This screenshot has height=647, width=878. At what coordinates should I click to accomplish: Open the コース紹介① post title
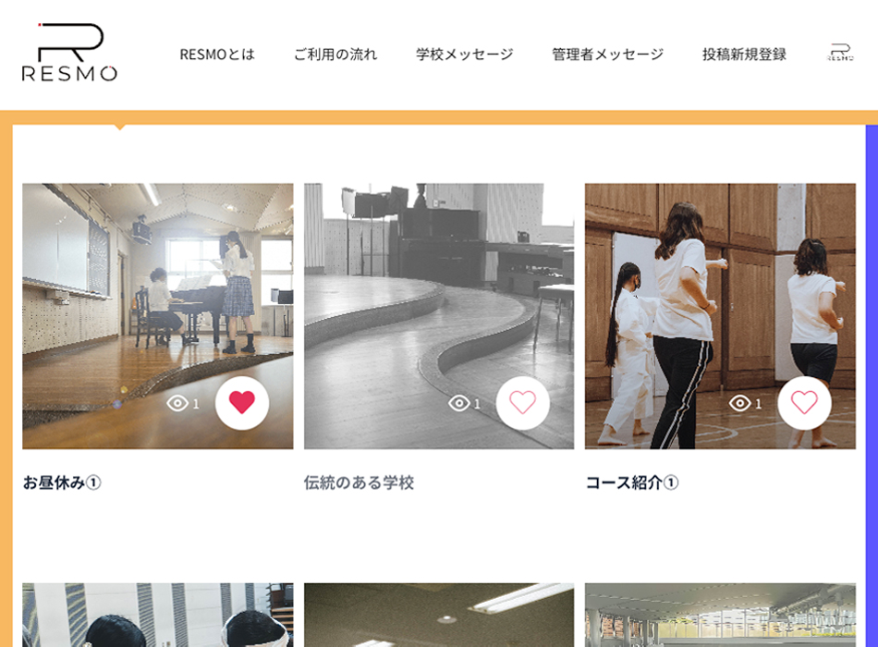tap(631, 482)
